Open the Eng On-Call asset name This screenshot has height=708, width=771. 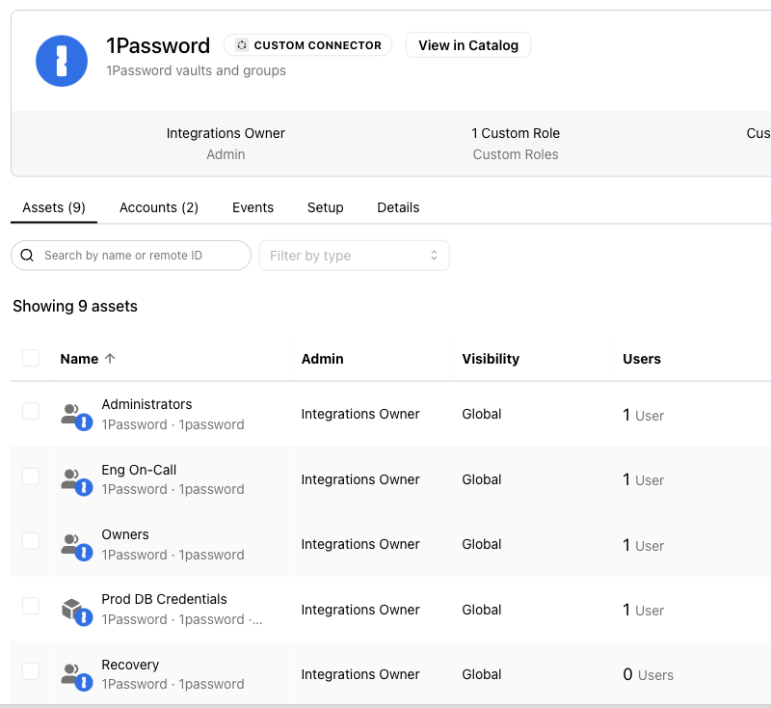pos(139,470)
